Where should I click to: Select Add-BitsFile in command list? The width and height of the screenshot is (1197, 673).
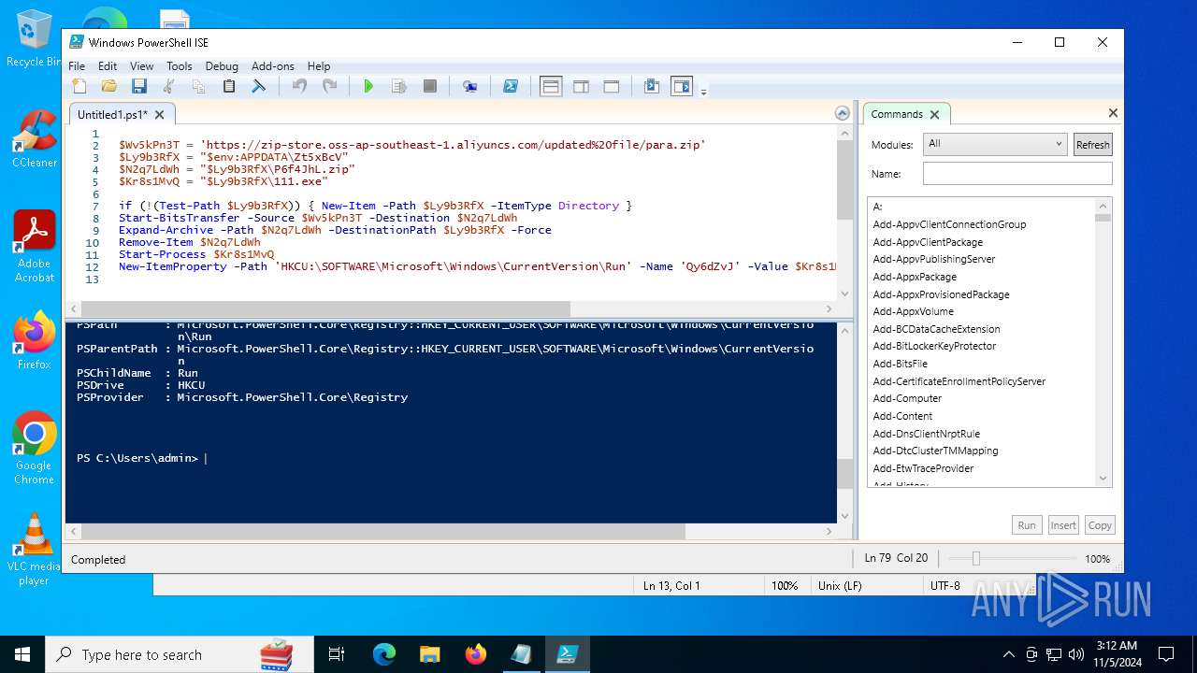tap(900, 364)
